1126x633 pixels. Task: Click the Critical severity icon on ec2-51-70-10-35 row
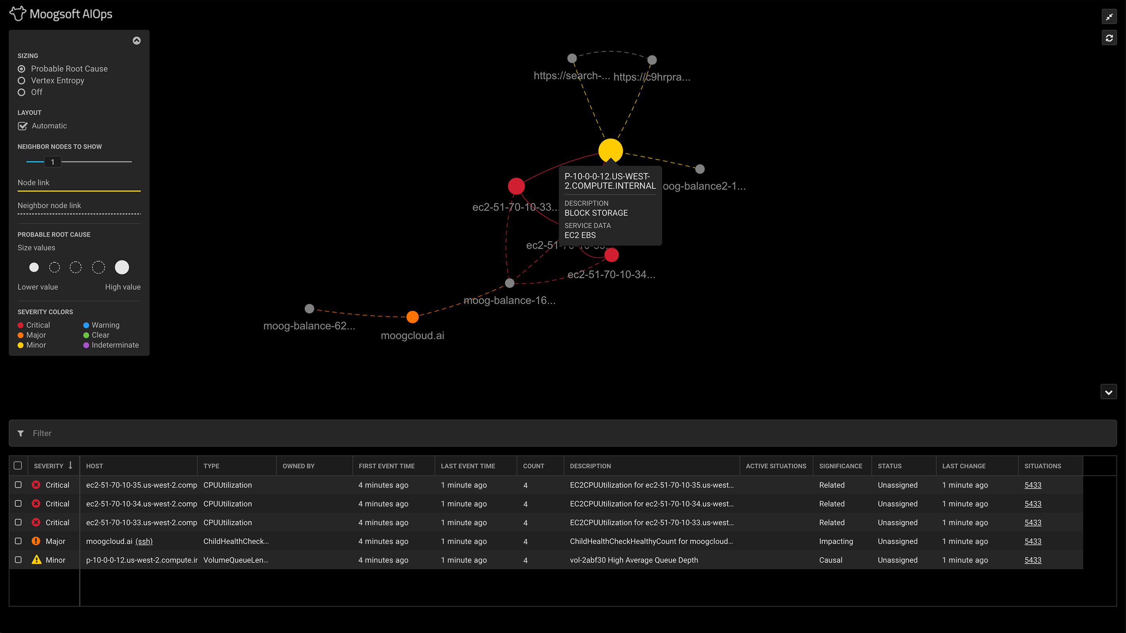point(36,485)
